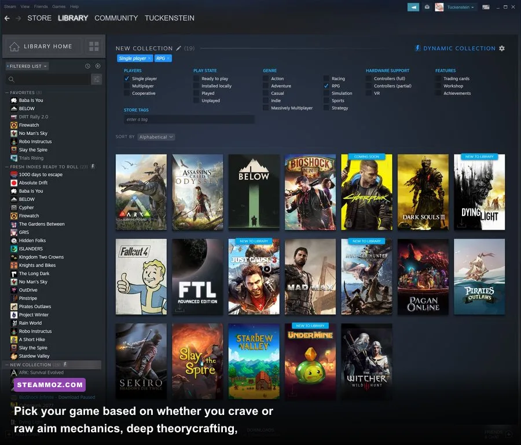Viewport: 521px width, 445px height.
Task: Uncheck the RPG genre checkbox
Action: pyautogui.click(x=326, y=86)
